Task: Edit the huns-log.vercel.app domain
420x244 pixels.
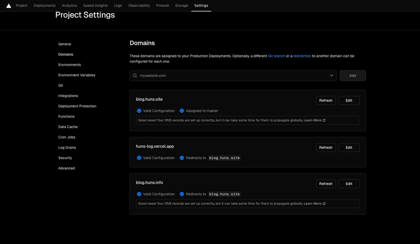Action: pos(349,147)
